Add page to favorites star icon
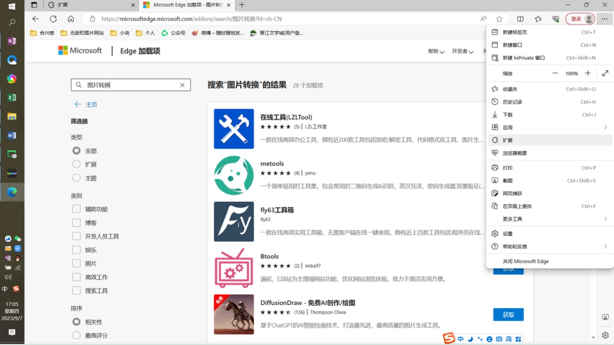614x345 pixels. coord(499,19)
